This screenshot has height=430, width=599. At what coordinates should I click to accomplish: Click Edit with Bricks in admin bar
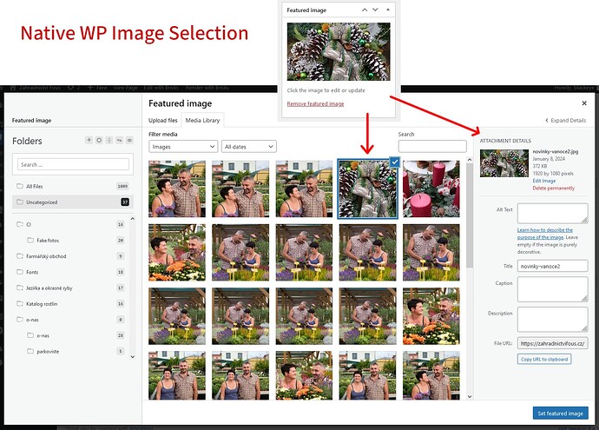pos(161,88)
